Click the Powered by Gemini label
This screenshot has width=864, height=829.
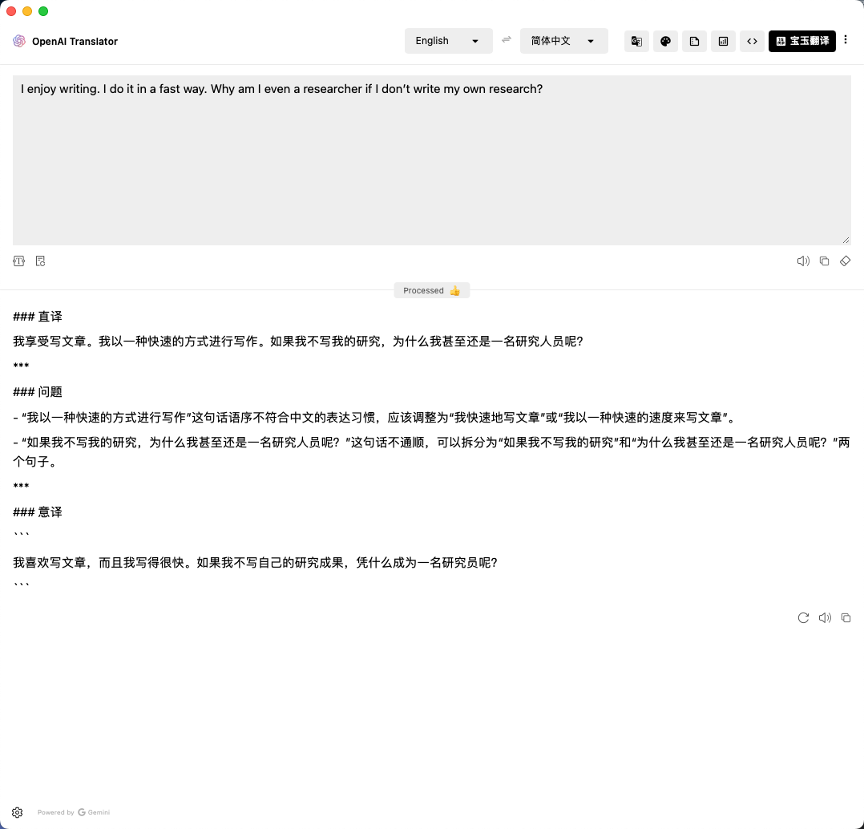[74, 812]
